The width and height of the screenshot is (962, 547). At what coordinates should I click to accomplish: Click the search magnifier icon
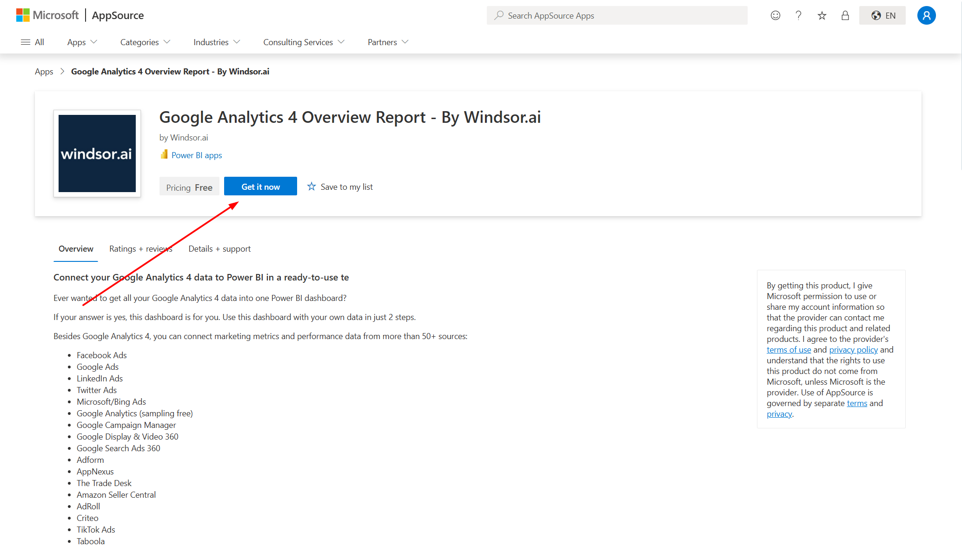click(499, 15)
